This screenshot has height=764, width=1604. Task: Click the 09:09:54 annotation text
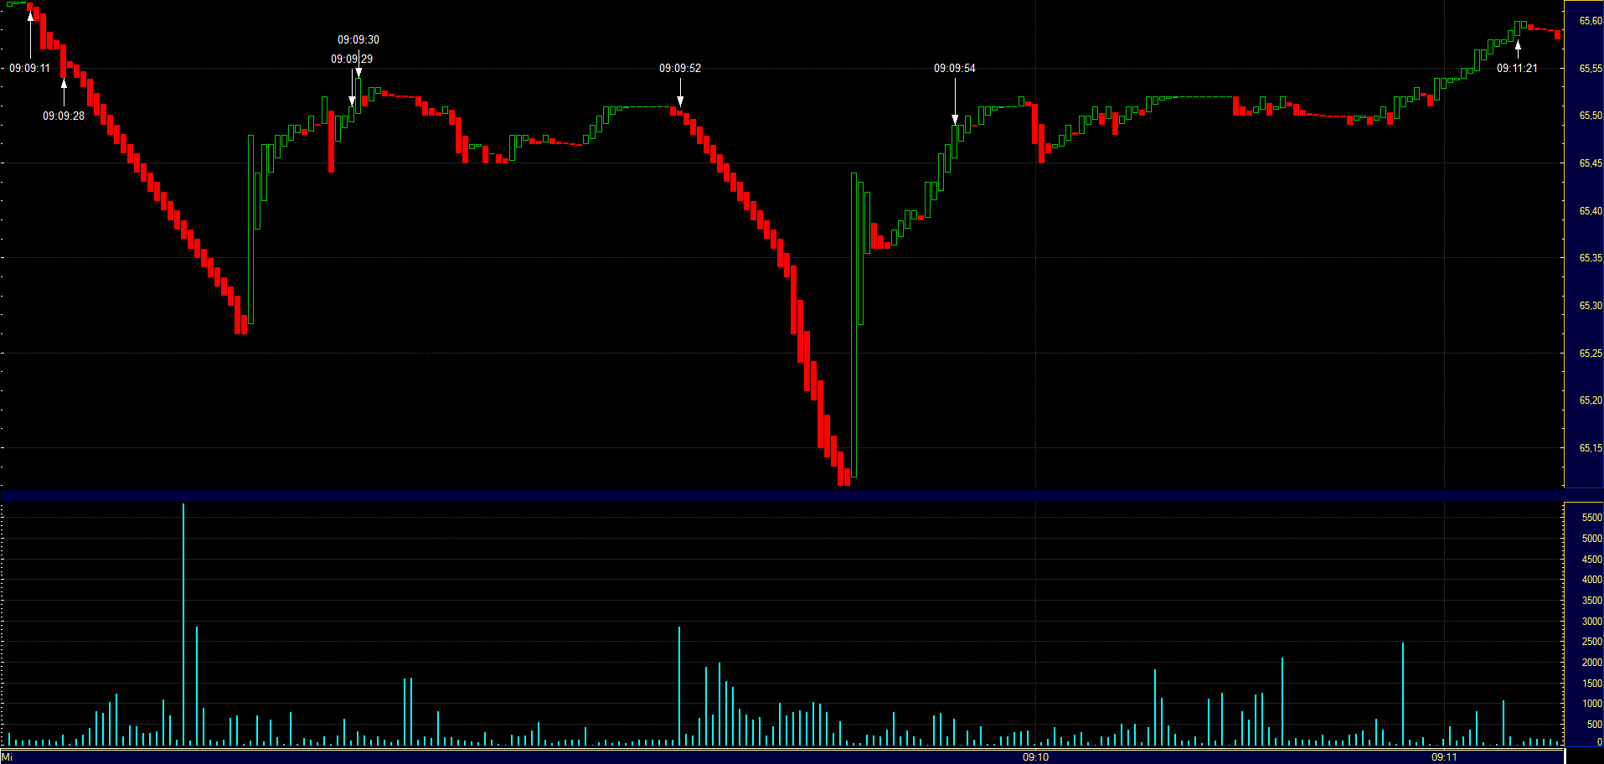955,69
